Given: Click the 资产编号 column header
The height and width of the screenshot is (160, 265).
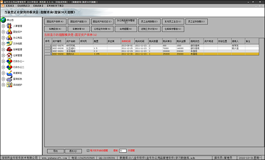Looking at the screenshot, I should pos(59,41).
